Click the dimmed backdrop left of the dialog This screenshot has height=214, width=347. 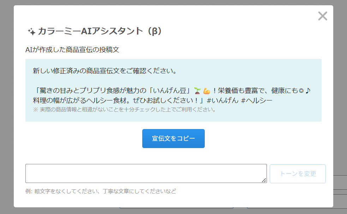pyautogui.click(x=6, y=106)
